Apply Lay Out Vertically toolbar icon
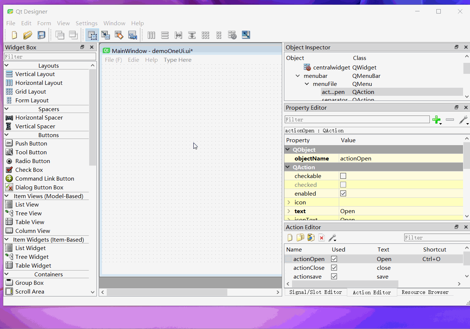The height and width of the screenshot is (329, 470). click(165, 35)
